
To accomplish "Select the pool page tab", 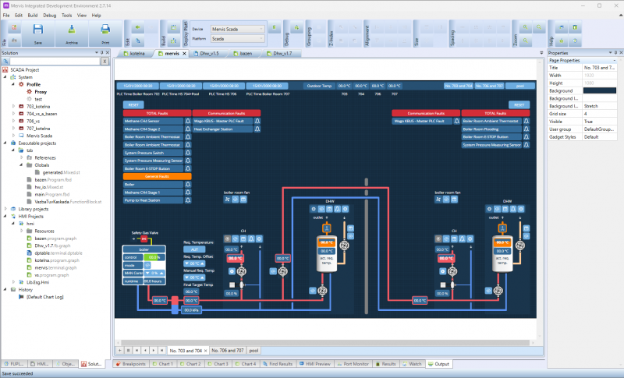I will (254, 350).
